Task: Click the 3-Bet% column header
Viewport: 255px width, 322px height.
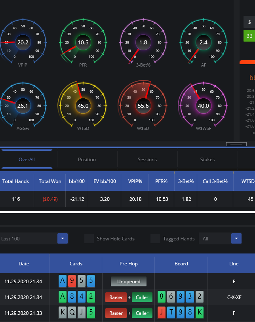Action: (x=186, y=181)
